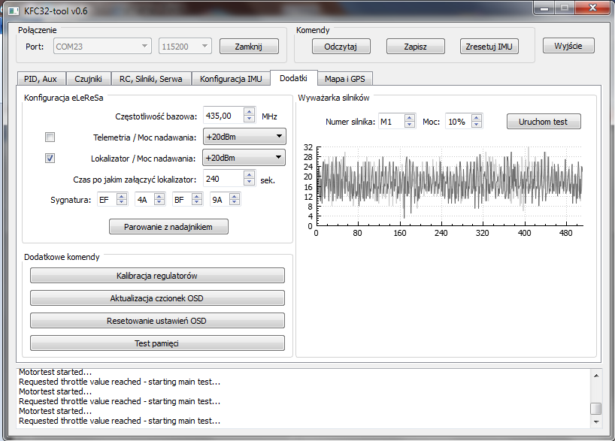Open the Telemetria Moc nadawania dropdown

pyautogui.click(x=244, y=137)
